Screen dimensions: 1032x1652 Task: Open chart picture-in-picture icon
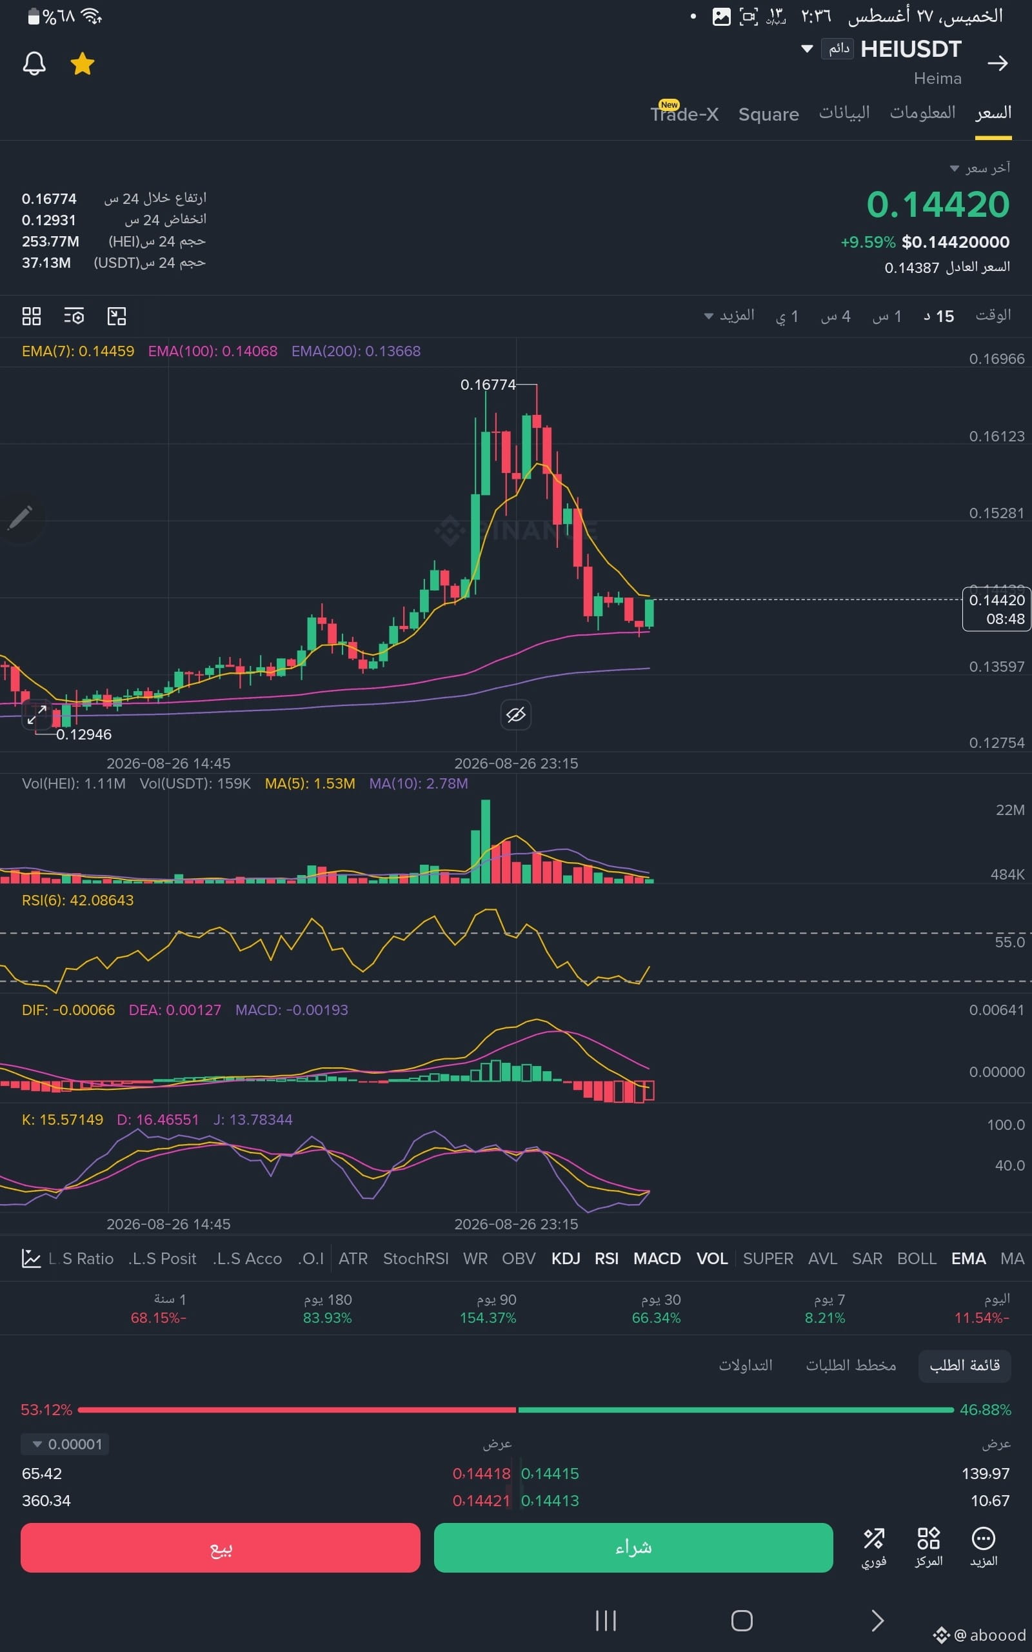pos(117,316)
